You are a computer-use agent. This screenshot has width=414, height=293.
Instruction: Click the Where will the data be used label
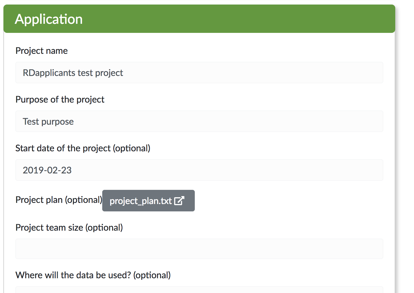point(93,275)
